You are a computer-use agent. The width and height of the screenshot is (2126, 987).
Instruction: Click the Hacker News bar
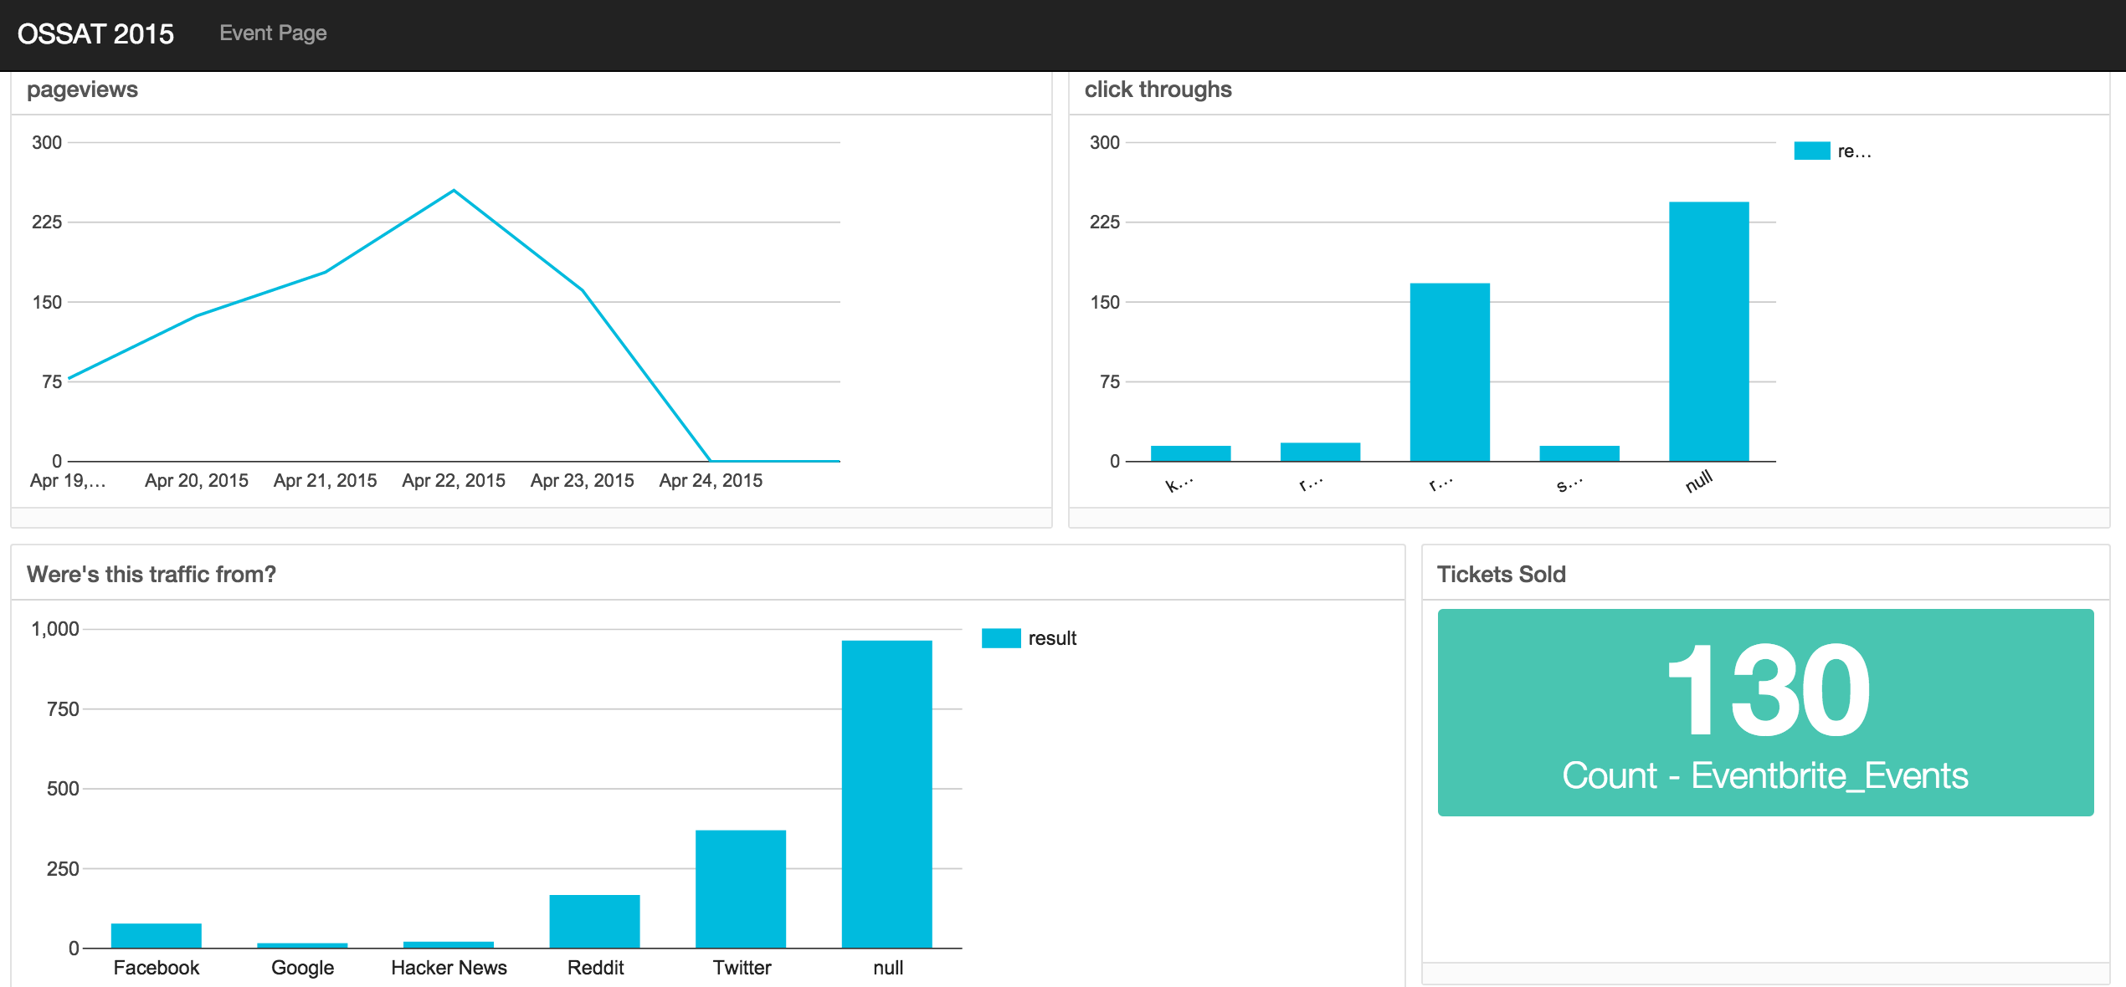click(x=449, y=944)
